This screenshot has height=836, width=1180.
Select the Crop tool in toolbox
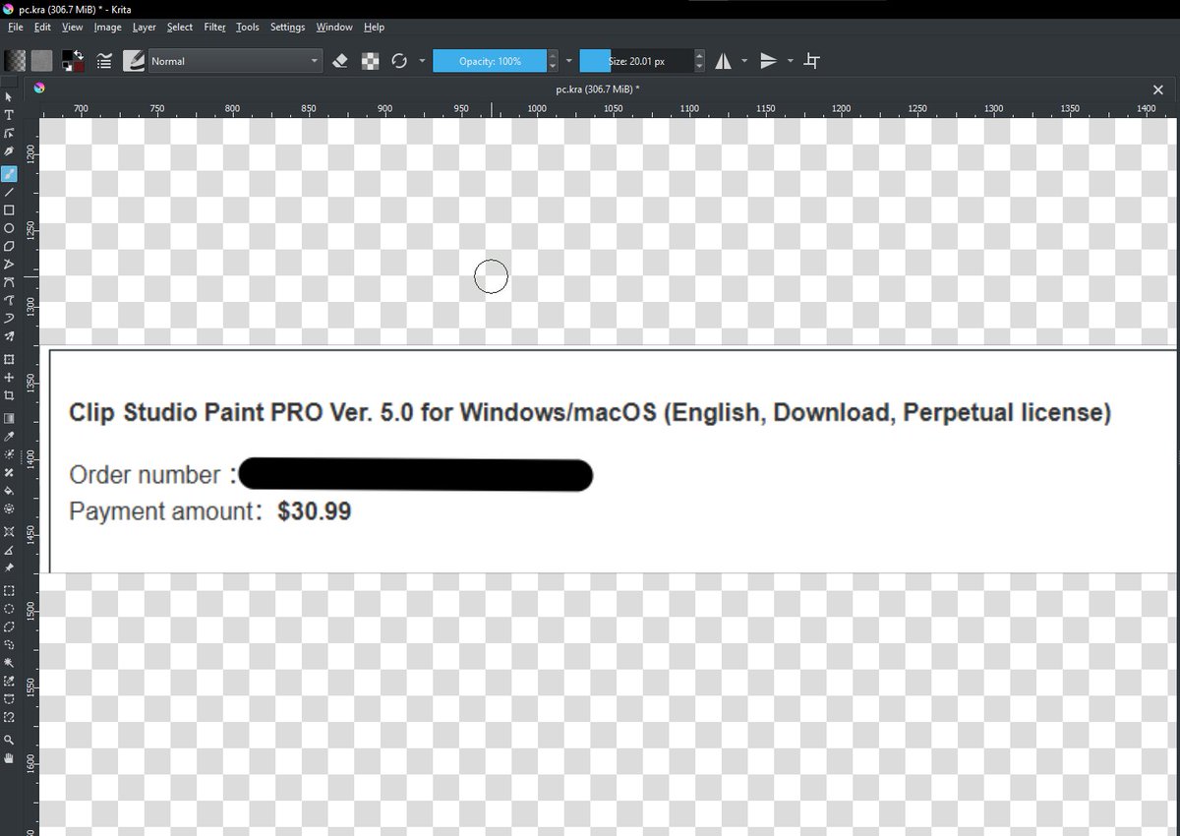pos(9,395)
